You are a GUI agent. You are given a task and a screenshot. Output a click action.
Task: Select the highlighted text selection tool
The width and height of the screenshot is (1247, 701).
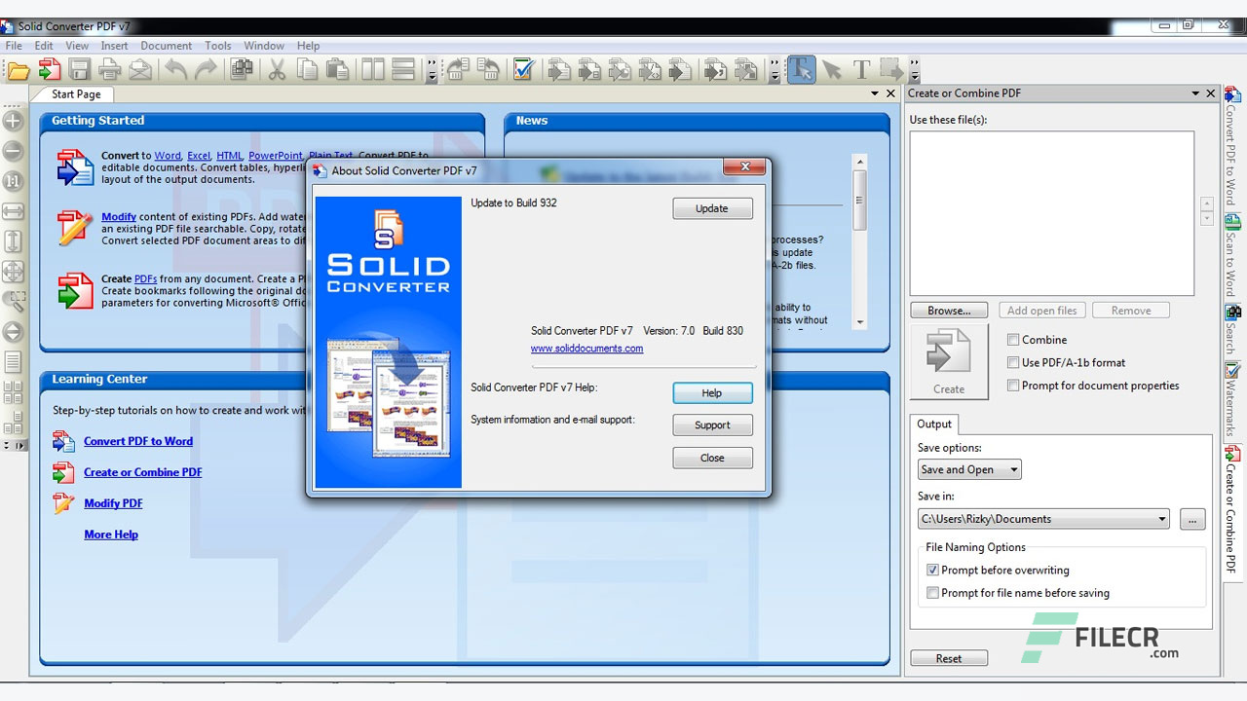[801, 70]
